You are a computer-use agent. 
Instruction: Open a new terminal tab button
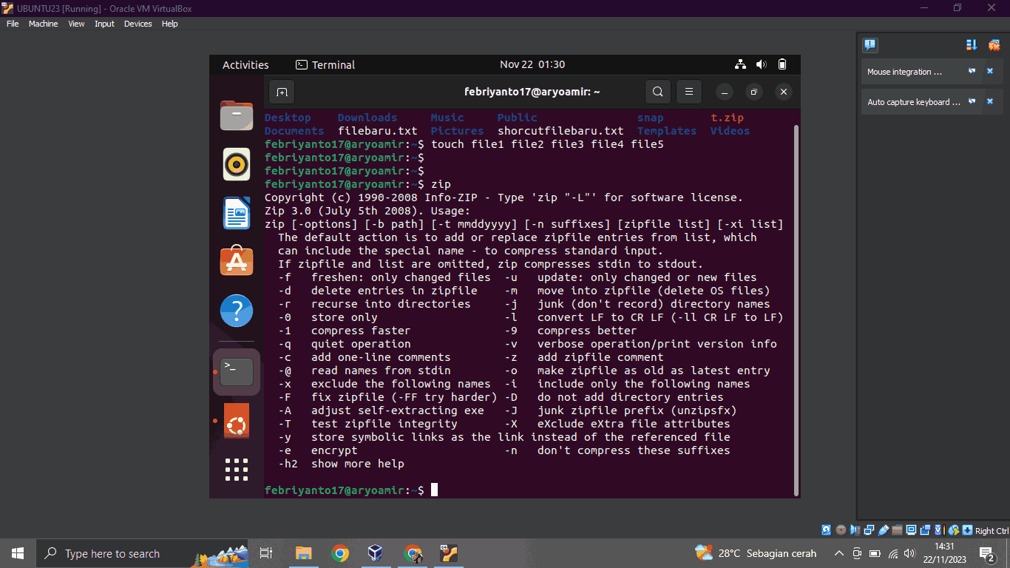coord(282,92)
